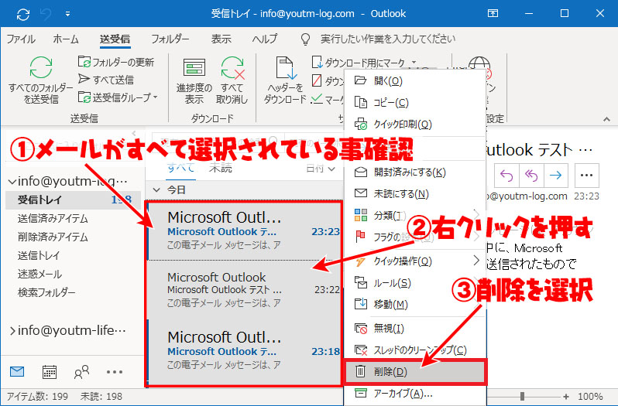
Task: Click ヘッダーをダウンロード icon
Action: pyautogui.click(x=286, y=69)
